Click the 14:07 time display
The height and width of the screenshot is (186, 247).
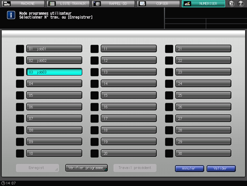[11, 183]
